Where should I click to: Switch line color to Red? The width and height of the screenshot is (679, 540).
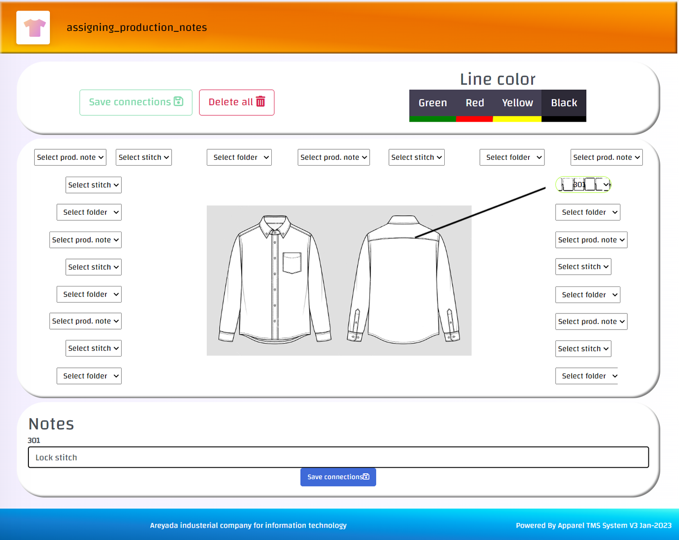[474, 103]
